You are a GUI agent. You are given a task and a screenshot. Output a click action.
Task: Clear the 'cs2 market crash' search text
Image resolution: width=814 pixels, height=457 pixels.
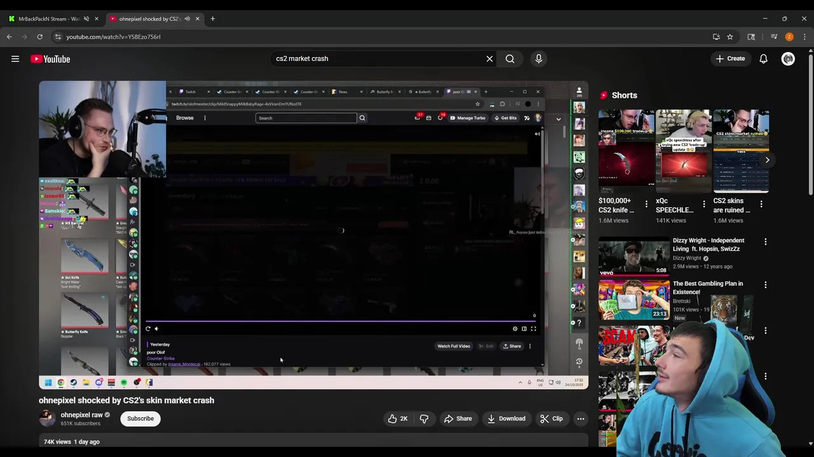(x=490, y=59)
